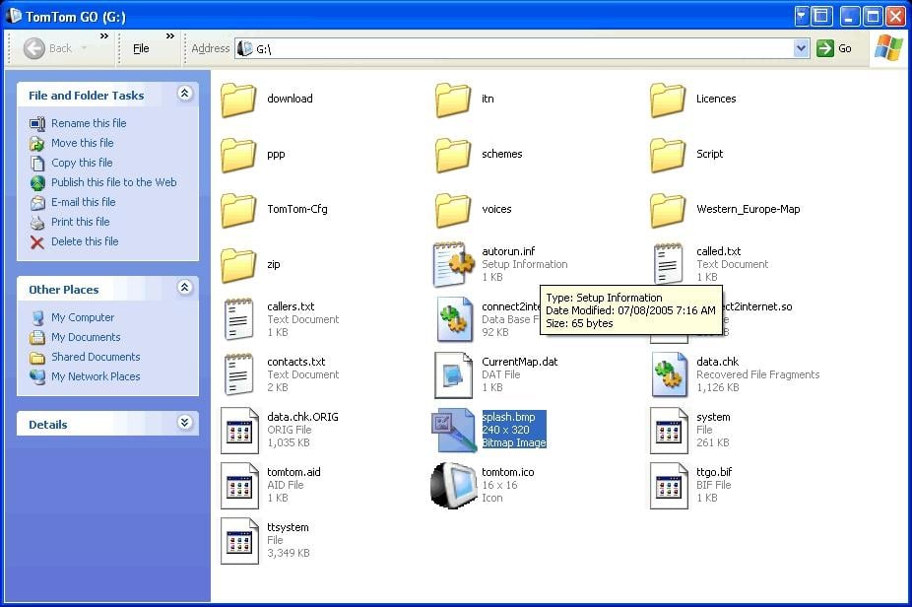Open My Documents from Other Places
This screenshot has width=912, height=607.
[85, 337]
